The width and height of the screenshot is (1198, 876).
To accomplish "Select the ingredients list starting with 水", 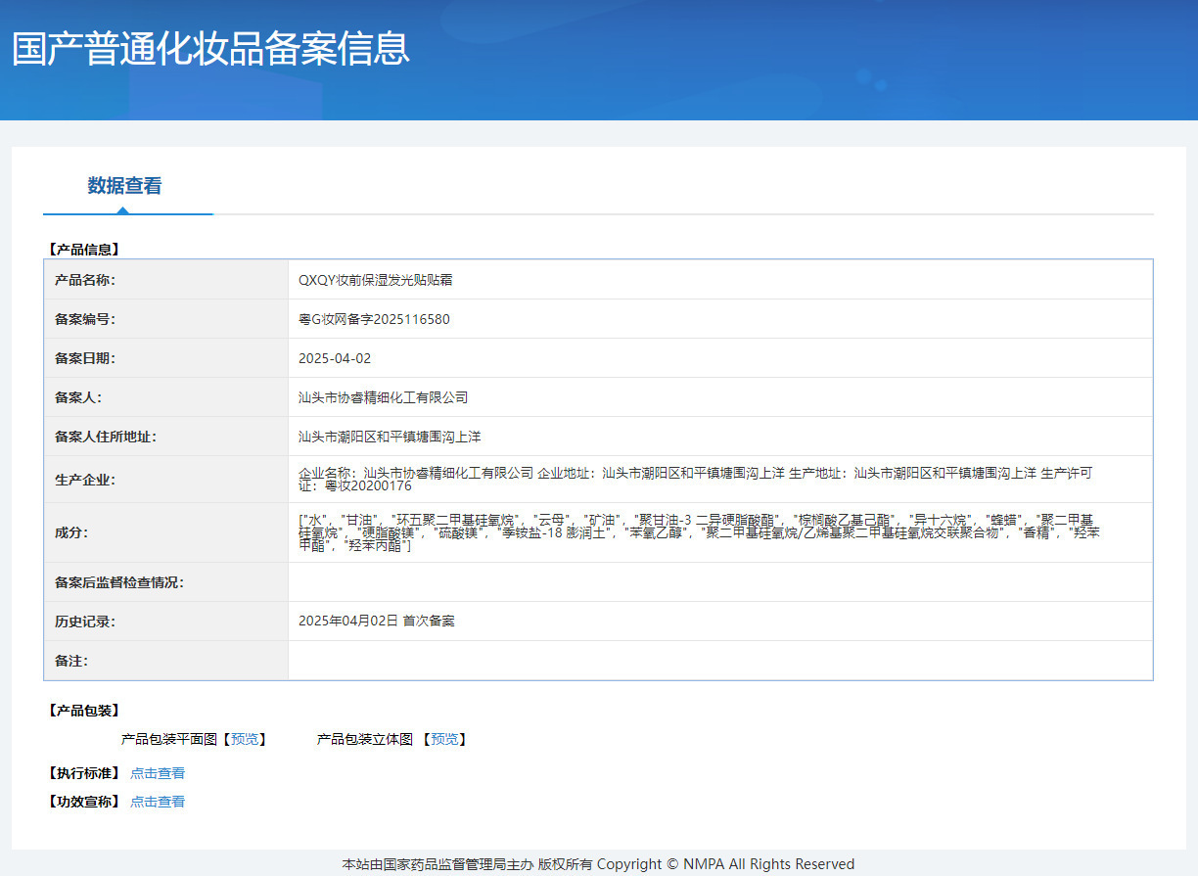I will (x=699, y=532).
